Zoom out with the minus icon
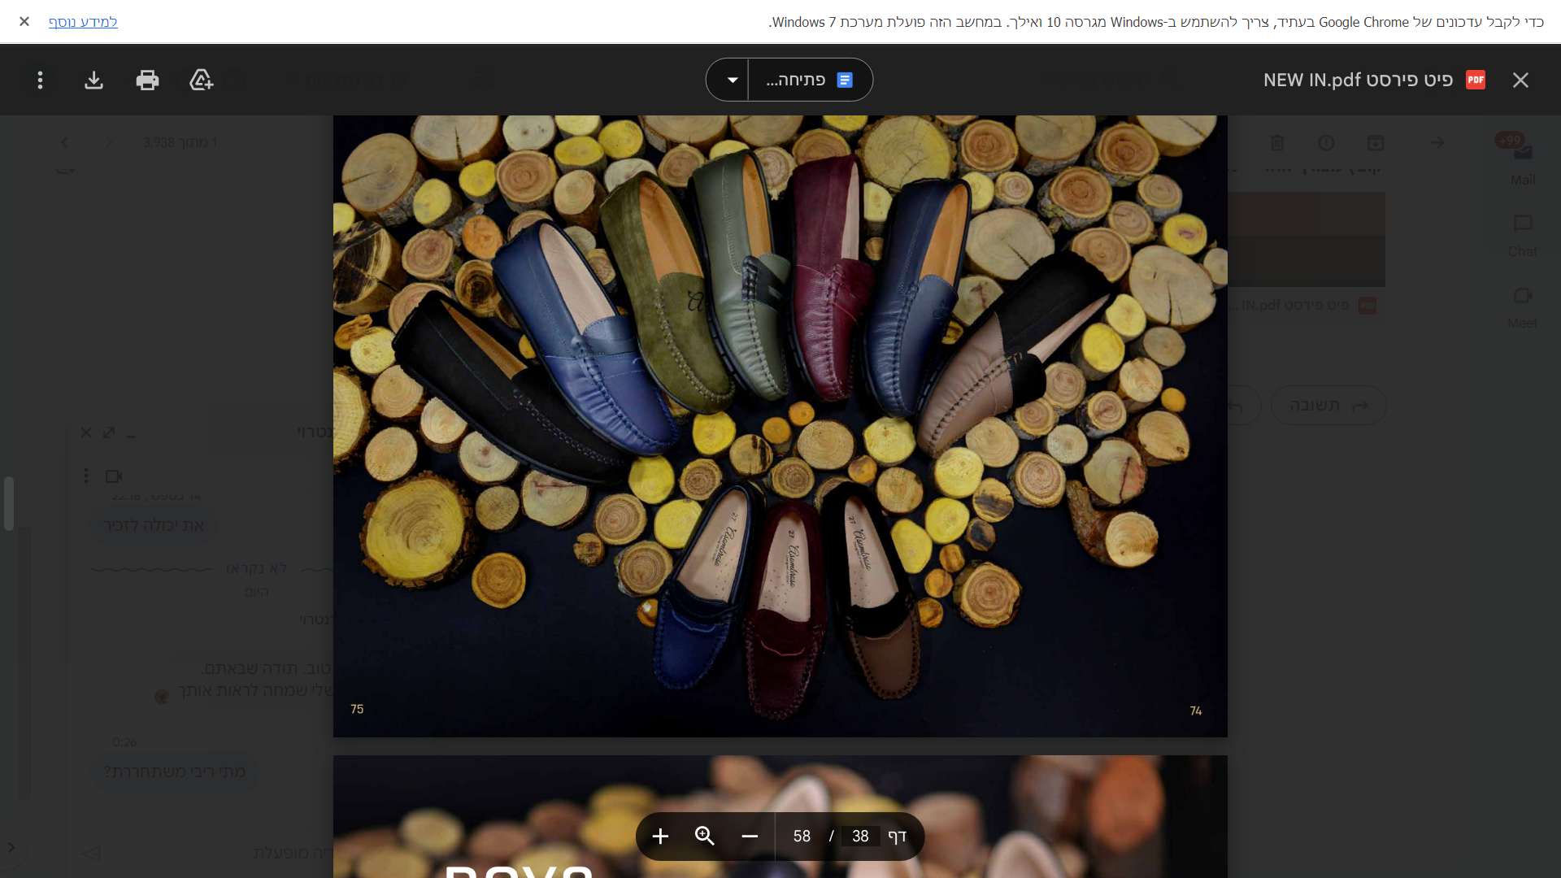 point(750,836)
